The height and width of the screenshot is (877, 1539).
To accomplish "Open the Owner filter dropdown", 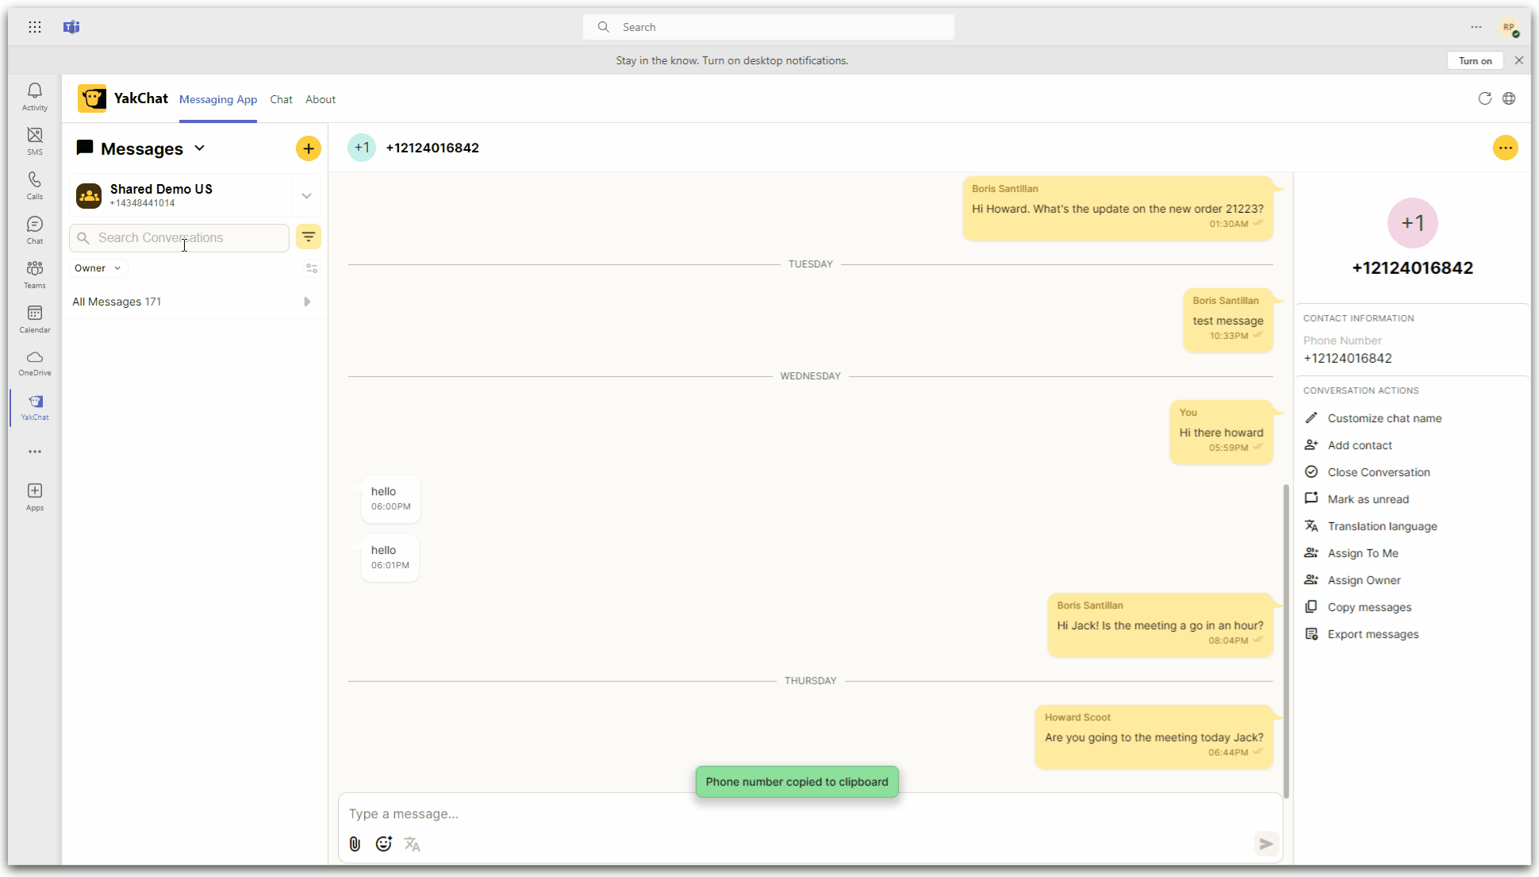I will pyautogui.click(x=98, y=268).
